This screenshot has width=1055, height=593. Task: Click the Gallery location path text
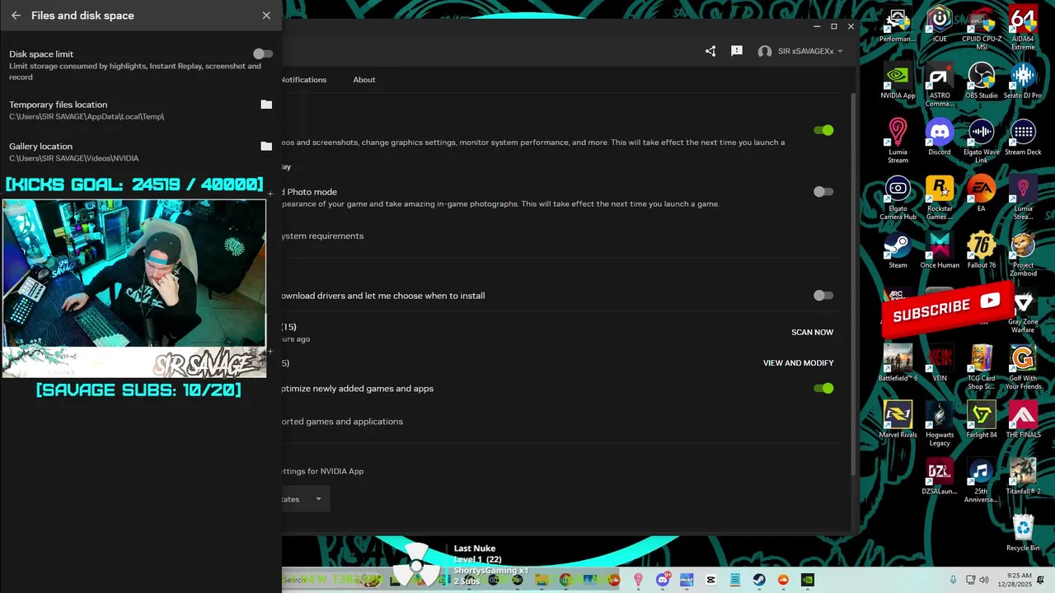click(x=74, y=158)
